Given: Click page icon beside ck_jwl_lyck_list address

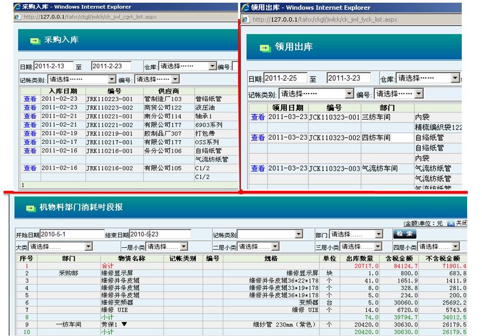Looking at the screenshot, I should [245, 19].
